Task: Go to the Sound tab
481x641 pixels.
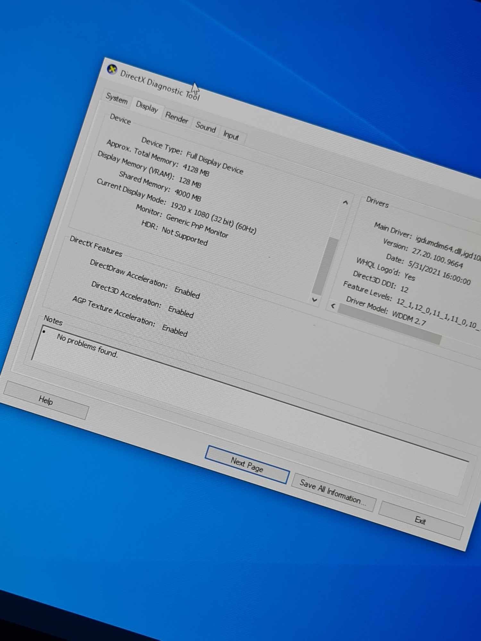Action: coord(206,127)
